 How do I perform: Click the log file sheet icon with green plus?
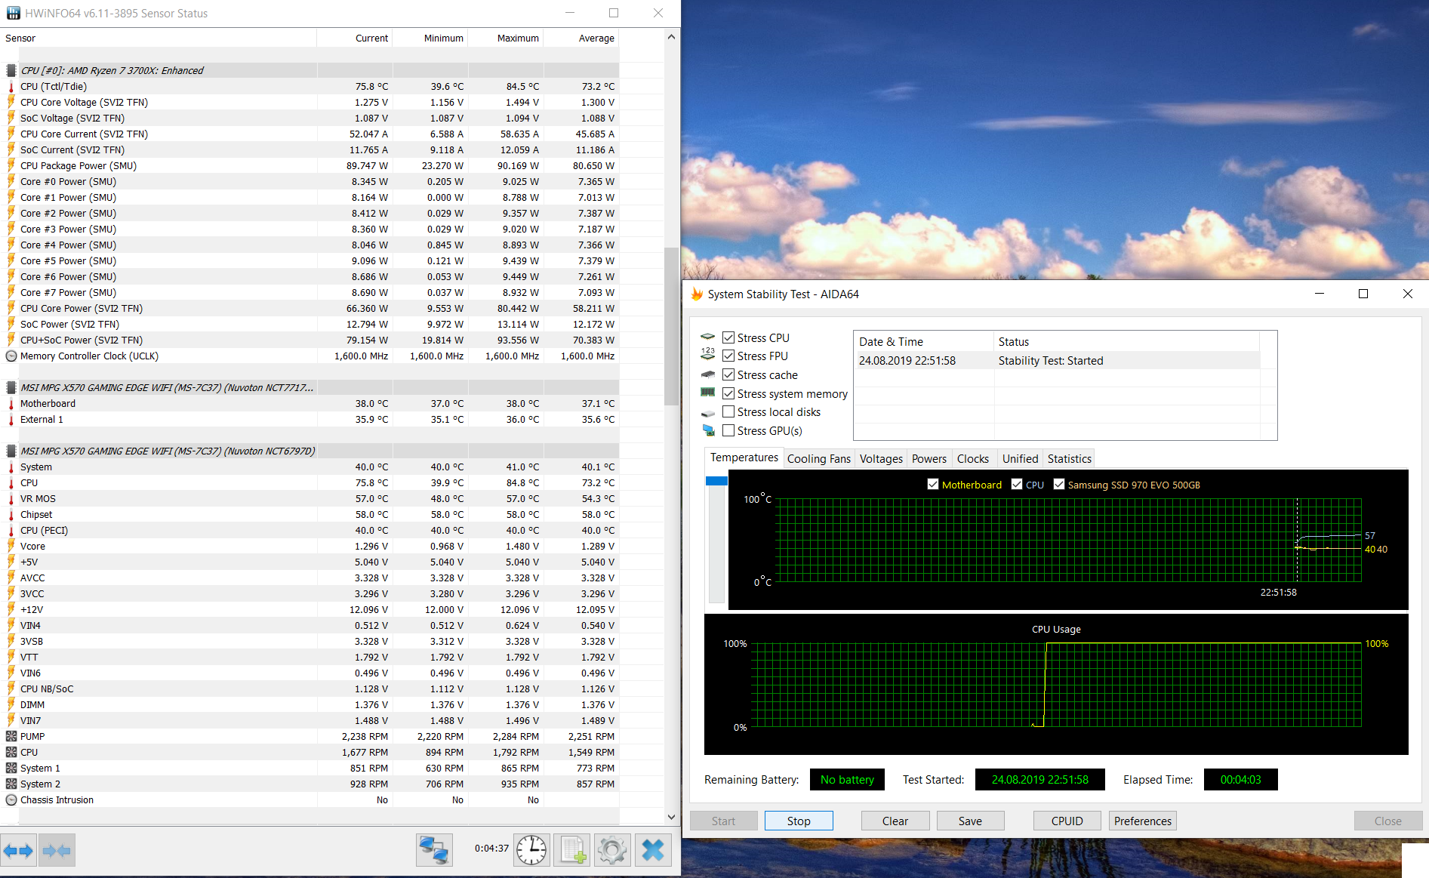pos(572,850)
